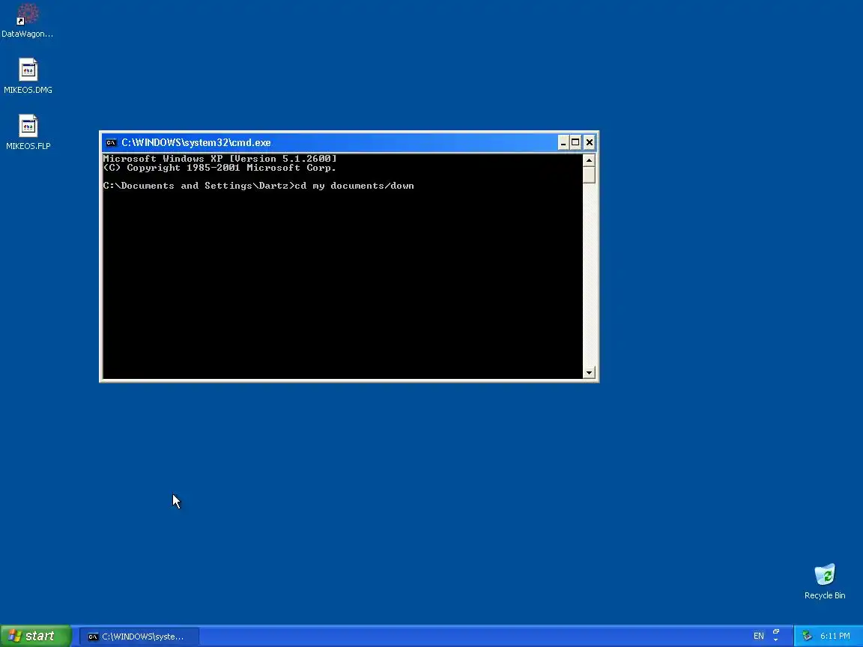The image size is (863, 647).
Task: Click the cmd scrollbar down arrow
Action: [589, 372]
